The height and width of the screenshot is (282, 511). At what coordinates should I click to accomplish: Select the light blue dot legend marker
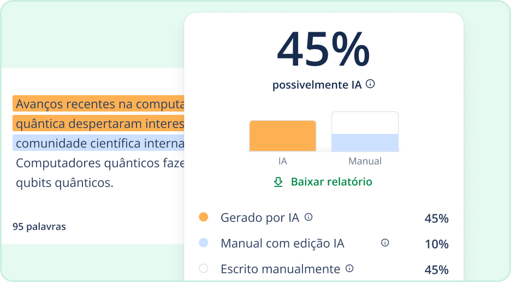[204, 243]
